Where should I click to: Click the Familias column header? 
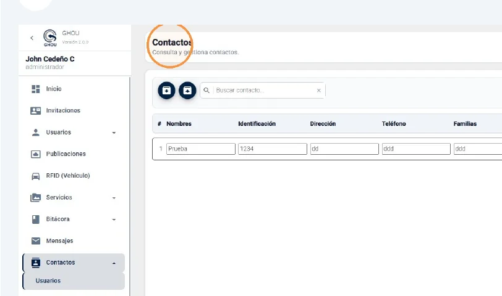point(465,124)
